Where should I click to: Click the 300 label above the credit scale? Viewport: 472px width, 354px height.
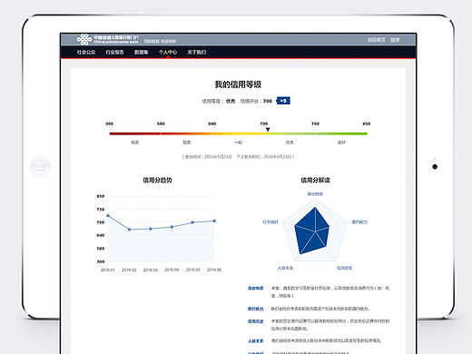tap(109, 123)
